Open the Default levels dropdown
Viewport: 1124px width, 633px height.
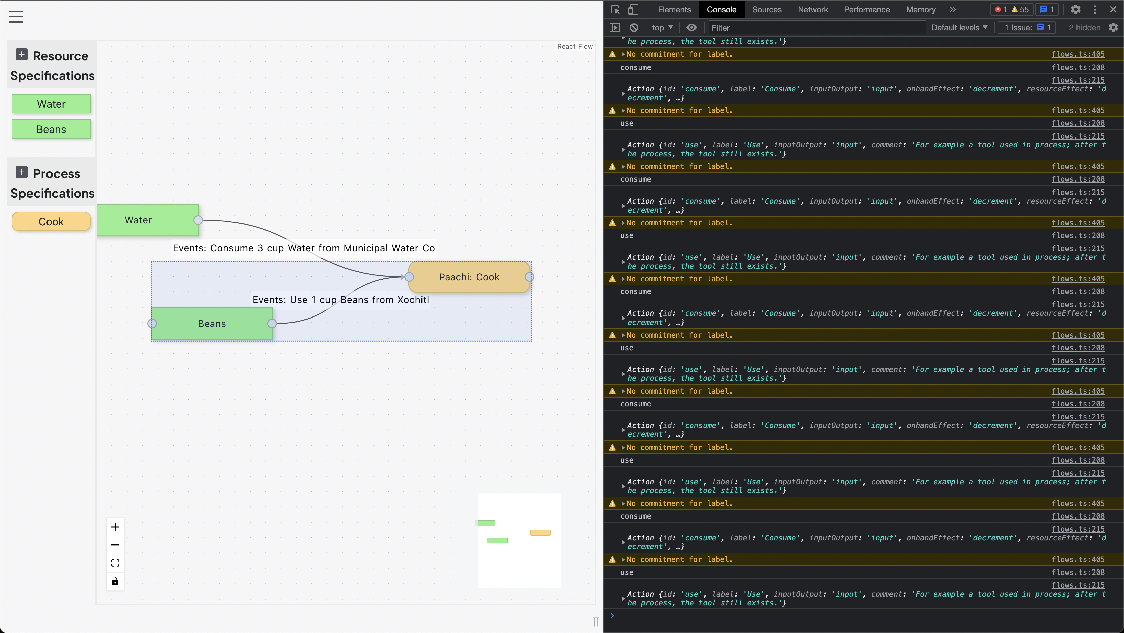coord(958,27)
